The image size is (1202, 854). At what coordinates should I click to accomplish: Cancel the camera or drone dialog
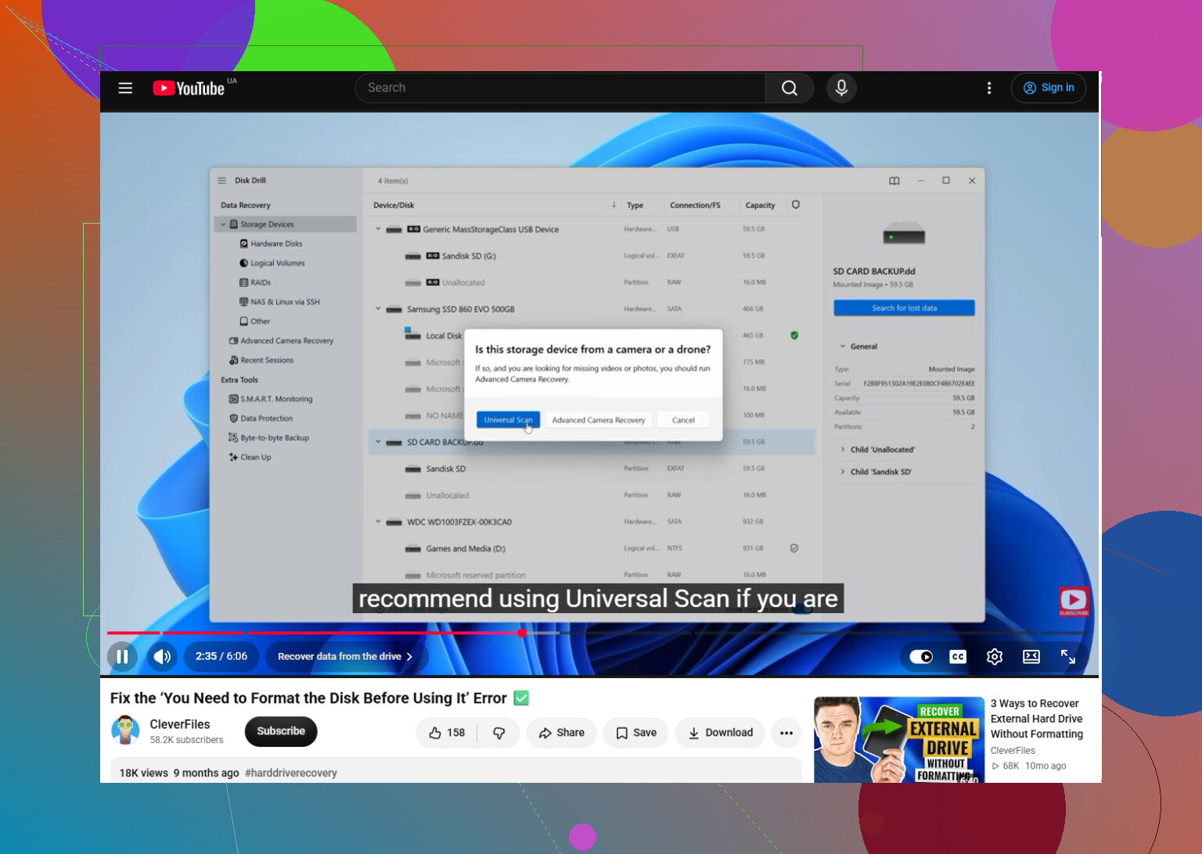[683, 420]
